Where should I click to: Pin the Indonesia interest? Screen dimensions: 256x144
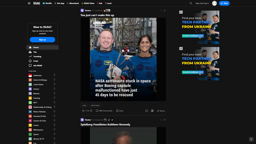coord(54,75)
